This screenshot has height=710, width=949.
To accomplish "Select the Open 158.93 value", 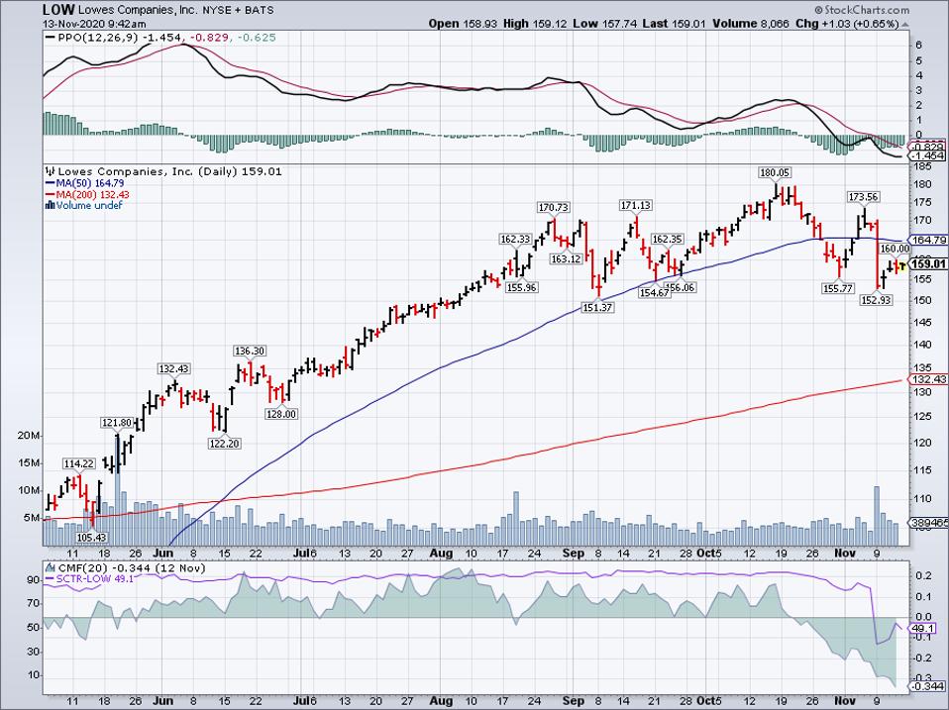I will [463, 24].
